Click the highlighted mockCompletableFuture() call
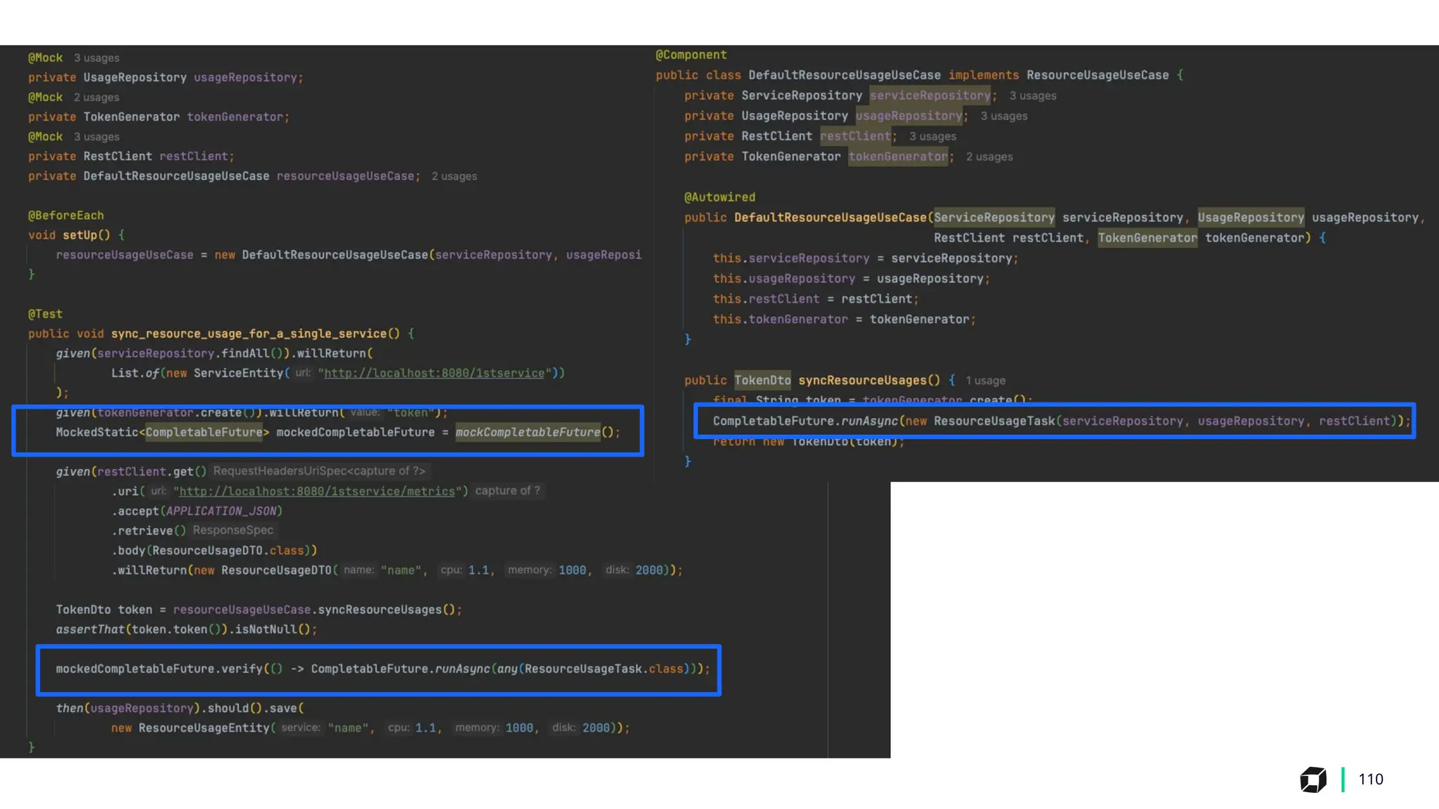The width and height of the screenshot is (1439, 809). point(528,433)
